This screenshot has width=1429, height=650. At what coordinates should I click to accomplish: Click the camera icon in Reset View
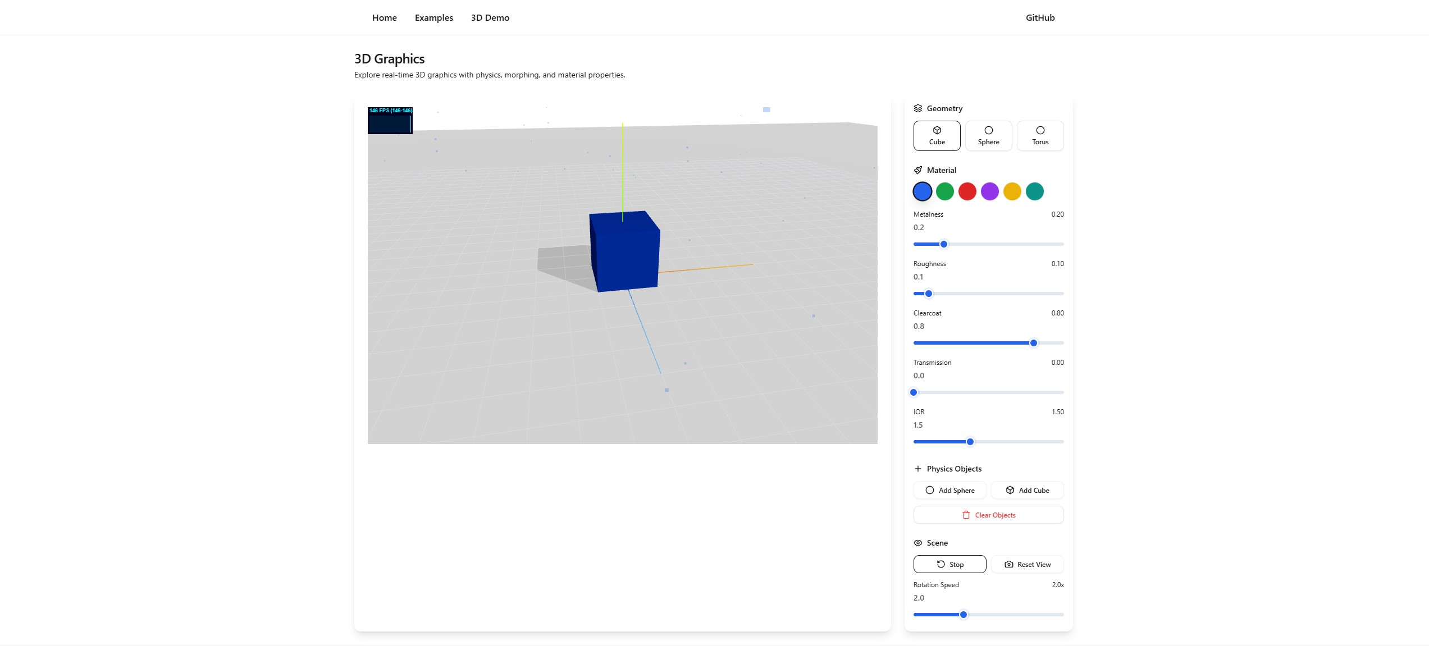(x=1009, y=564)
